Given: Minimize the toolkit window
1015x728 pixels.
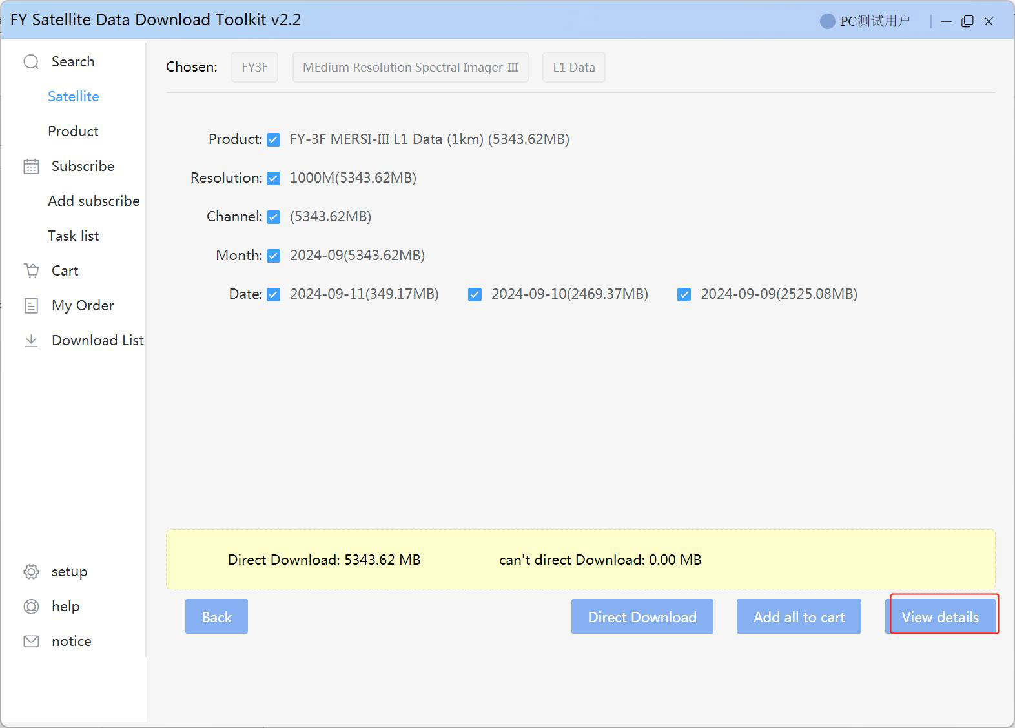Looking at the screenshot, I should (x=946, y=21).
